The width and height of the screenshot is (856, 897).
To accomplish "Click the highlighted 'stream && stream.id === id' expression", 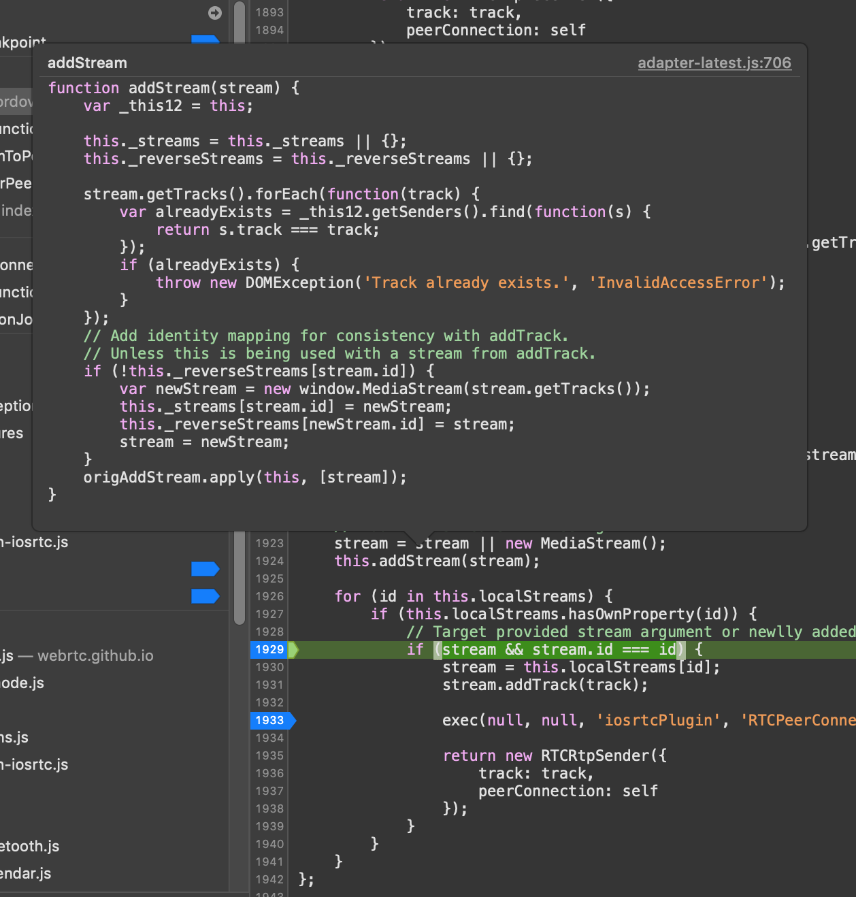I will pyautogui.click(x=559, y=649).
